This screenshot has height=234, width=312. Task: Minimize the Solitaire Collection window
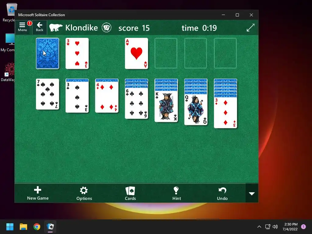(223, 15)
